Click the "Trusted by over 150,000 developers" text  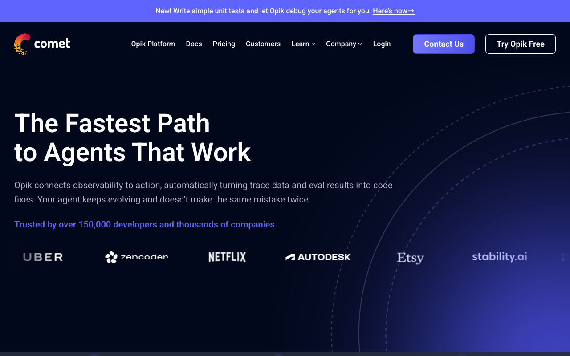click(144, 224)
